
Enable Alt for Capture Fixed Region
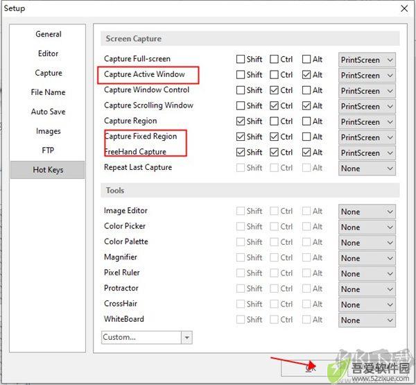[306, 137]
